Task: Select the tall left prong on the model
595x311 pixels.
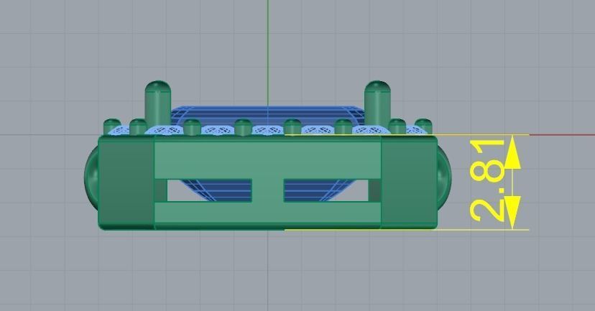Action: click(158, 103)
